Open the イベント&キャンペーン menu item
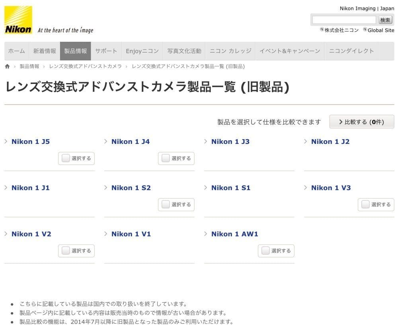Screen dimensions: 398x334 point(290,51)
